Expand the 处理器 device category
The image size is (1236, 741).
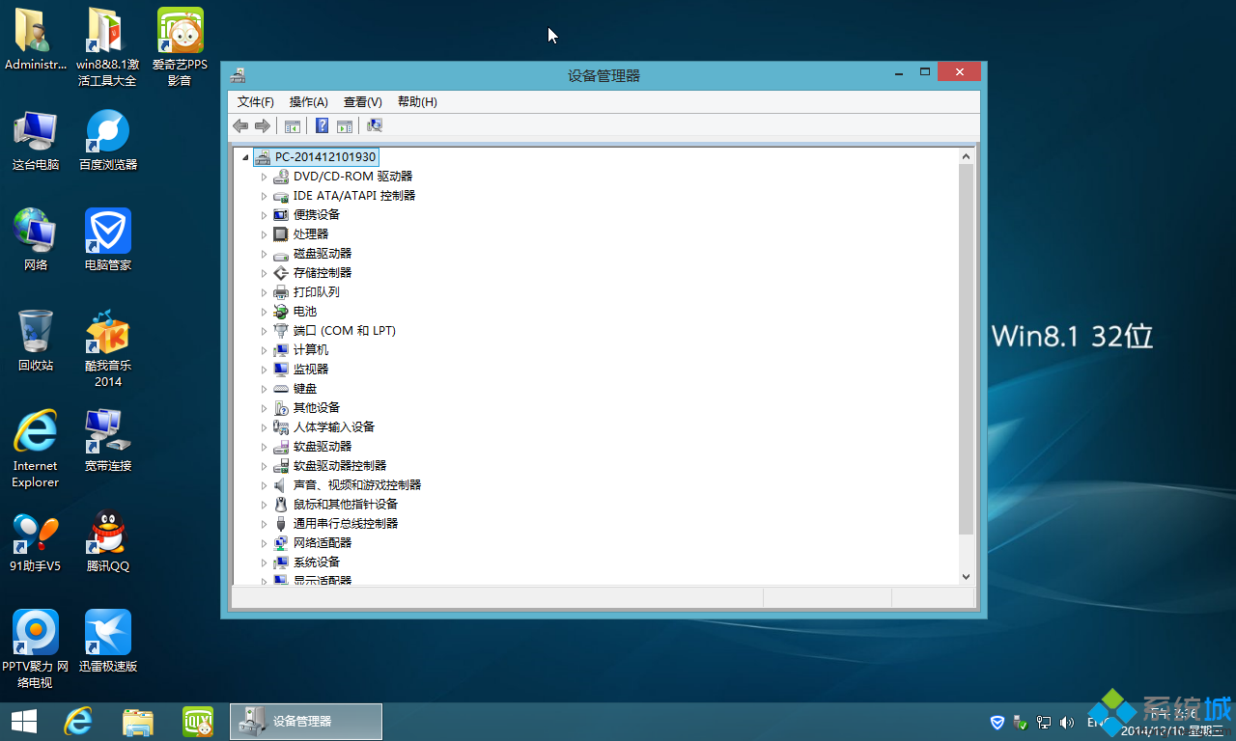pos(264,234)
